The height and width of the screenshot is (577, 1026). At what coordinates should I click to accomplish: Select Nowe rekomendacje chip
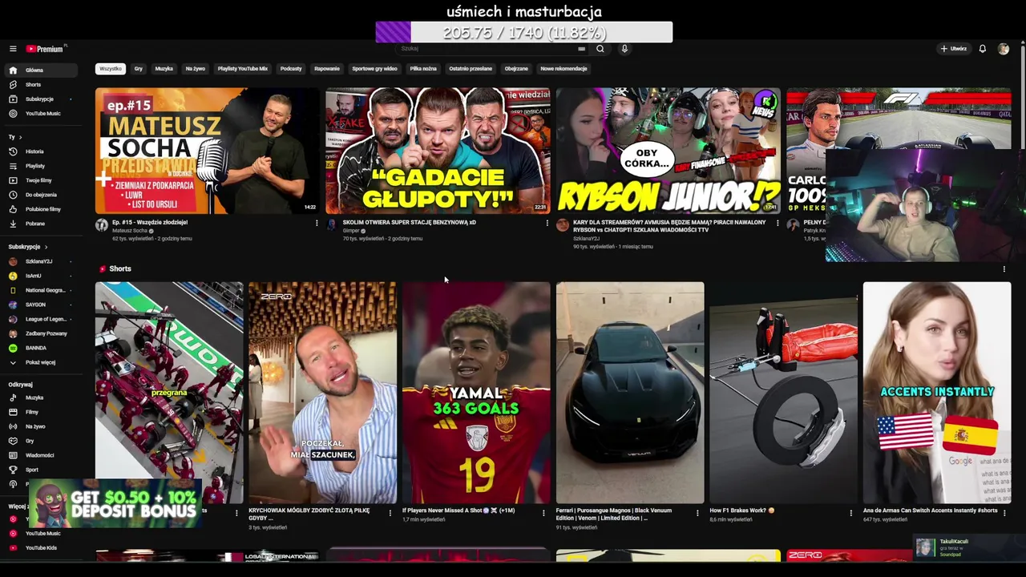pyautogui.click(x=564, y=69)
